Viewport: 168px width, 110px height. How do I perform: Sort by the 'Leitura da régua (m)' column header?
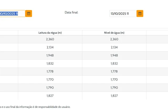(x=50, y=33)
